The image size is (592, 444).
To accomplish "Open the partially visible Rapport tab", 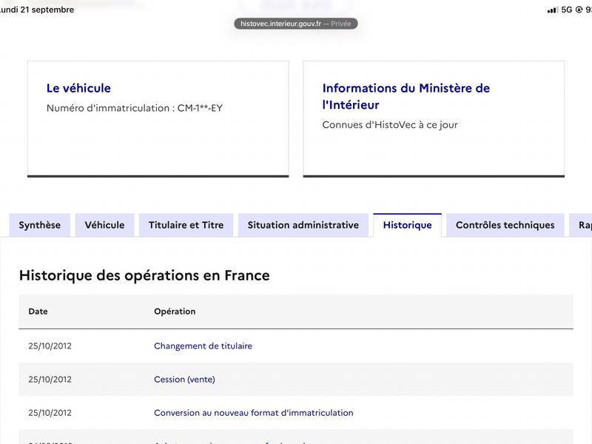I will pyautogui.click(x=582, y=225).
